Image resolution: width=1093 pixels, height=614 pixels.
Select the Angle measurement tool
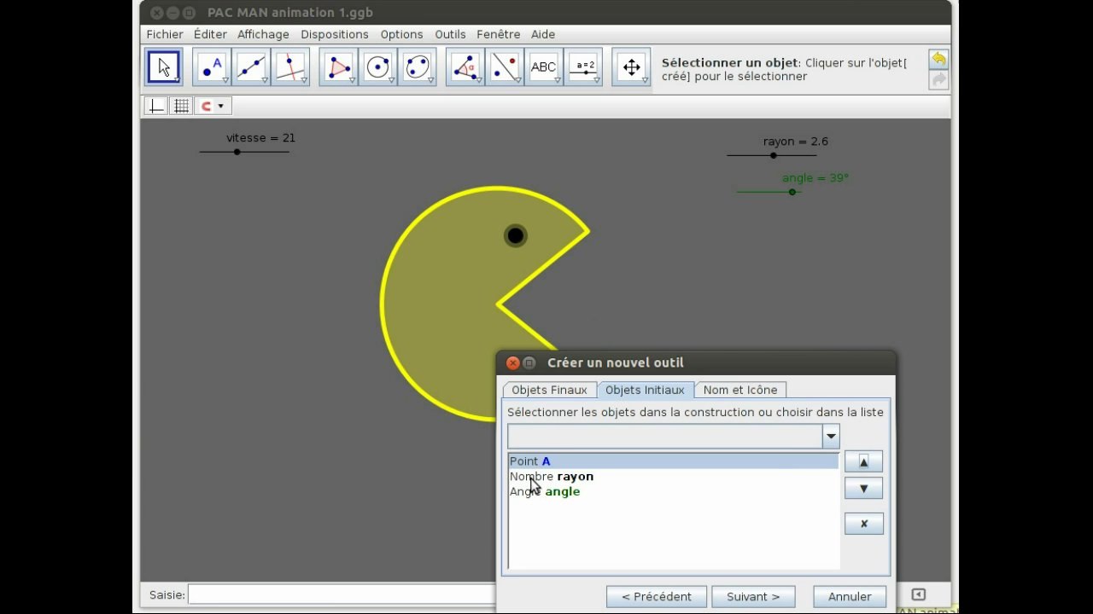click(465, 67)
